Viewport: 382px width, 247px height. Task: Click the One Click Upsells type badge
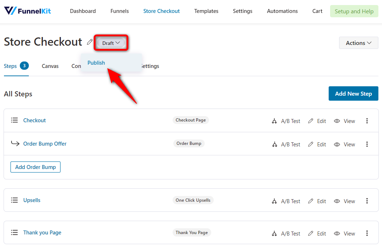pyautogui.click(x=193, y=200)
